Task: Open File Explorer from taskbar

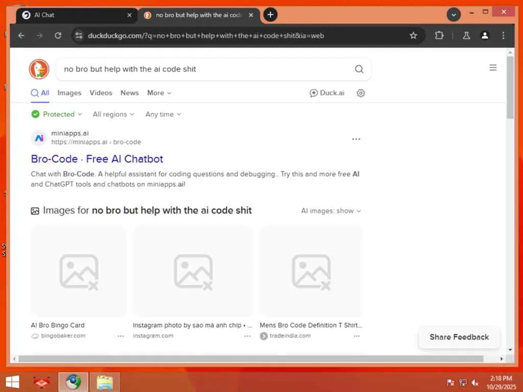Action: (x=104, y=382)
